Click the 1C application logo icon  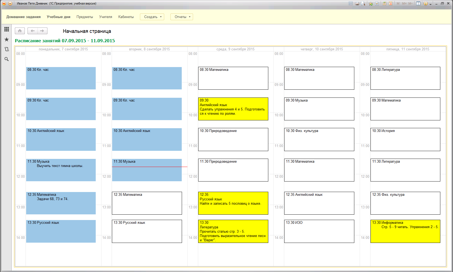[x=4, y=4]
